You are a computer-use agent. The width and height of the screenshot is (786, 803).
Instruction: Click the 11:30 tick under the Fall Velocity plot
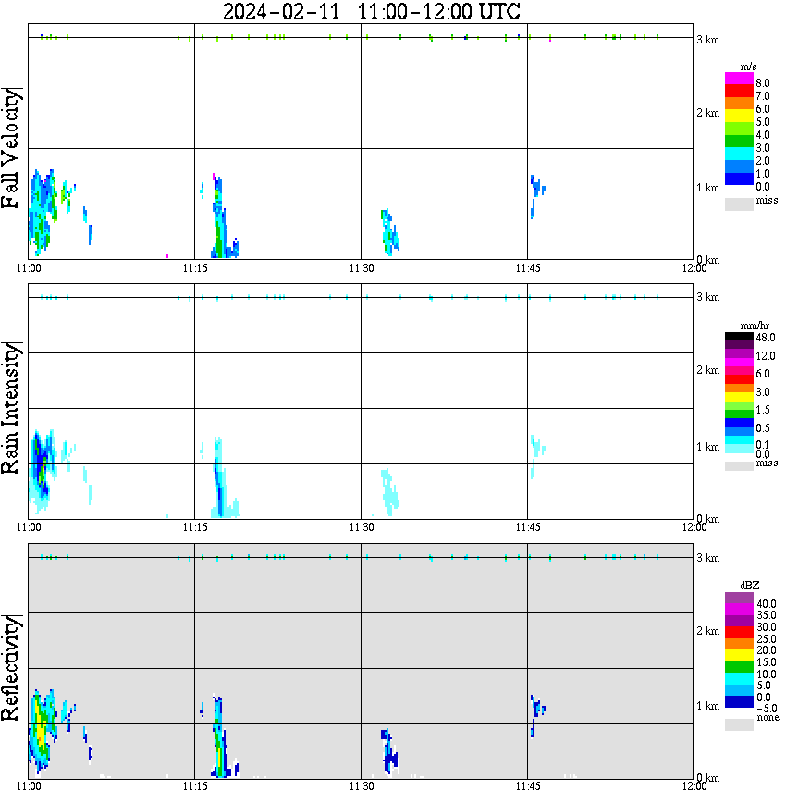tap(362, 268)
